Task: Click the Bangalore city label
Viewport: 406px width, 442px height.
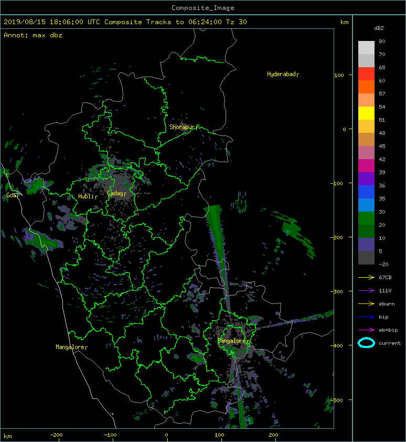Action: click(232, 341)
